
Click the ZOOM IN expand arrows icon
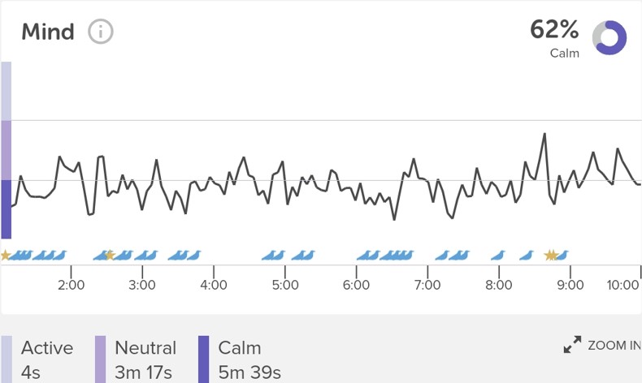click(x=572, y=345)
